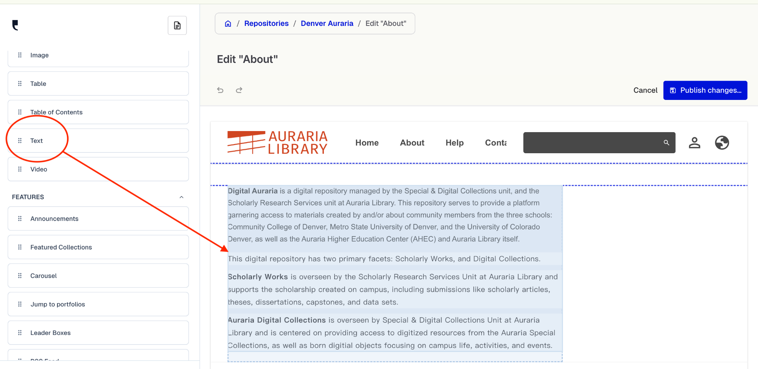
Task: Select the Leader Boxes feature block
Action: click(x=98, y=333)
